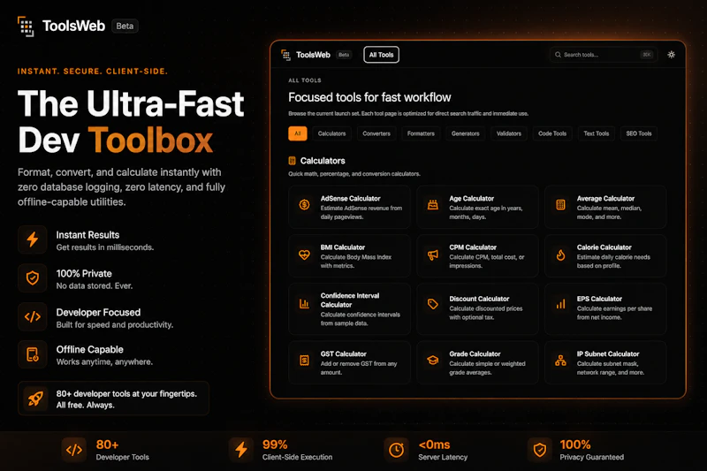Screen dimensions: 707x471
Task: Open the IP Subnet Calculator title link
Action: tap(608, 354)
